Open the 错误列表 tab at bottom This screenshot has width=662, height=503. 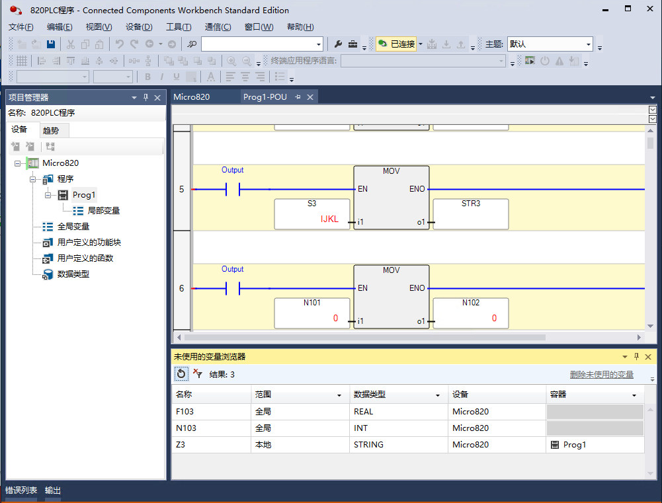click(21, 490)
